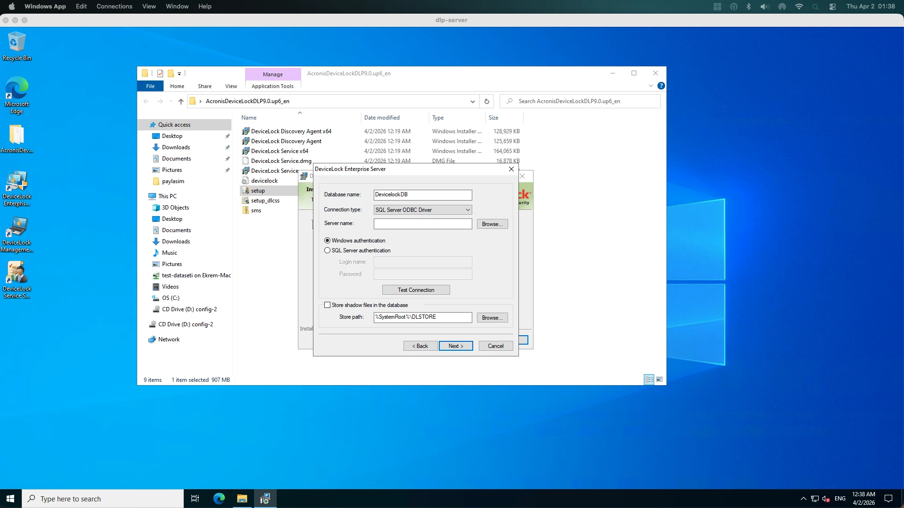Open the Application Tools tab
The height and width of the screenshot is (508, 904).
click(272, 86)
